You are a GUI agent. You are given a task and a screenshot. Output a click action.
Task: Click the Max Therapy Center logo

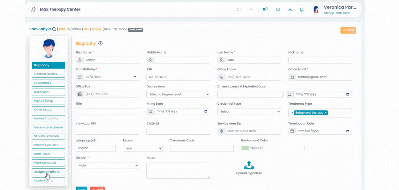(x=33, y=9)
